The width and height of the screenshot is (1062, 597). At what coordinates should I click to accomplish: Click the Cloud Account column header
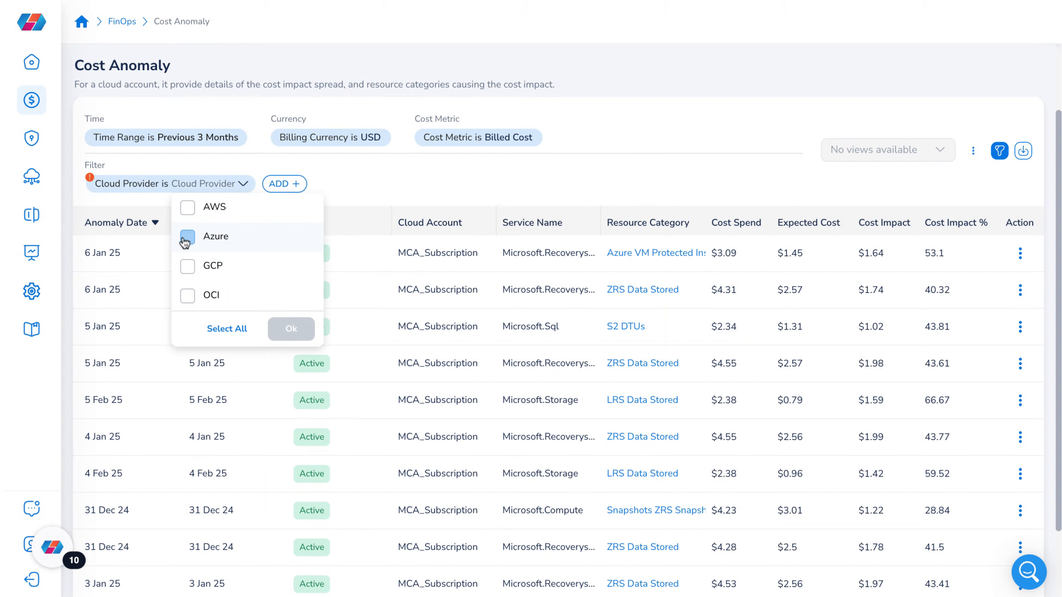point(430,222)
